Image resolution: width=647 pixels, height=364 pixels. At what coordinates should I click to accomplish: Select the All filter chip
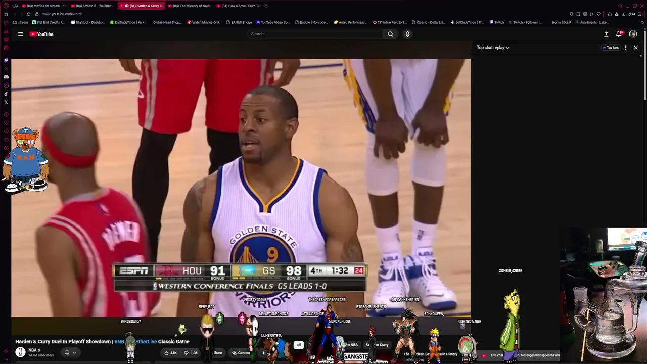299,345
